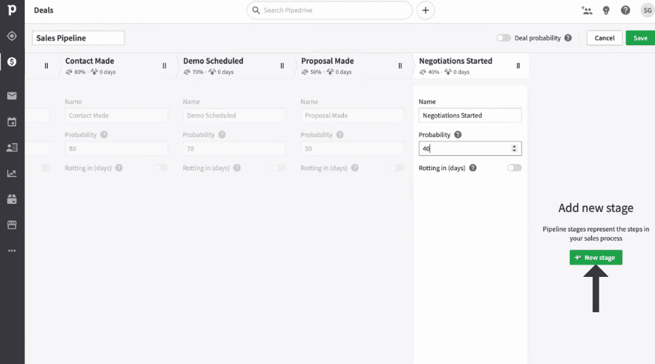655x364 pixels.
Task: Click the Search Pipedrive box
Action: [329, 10]
